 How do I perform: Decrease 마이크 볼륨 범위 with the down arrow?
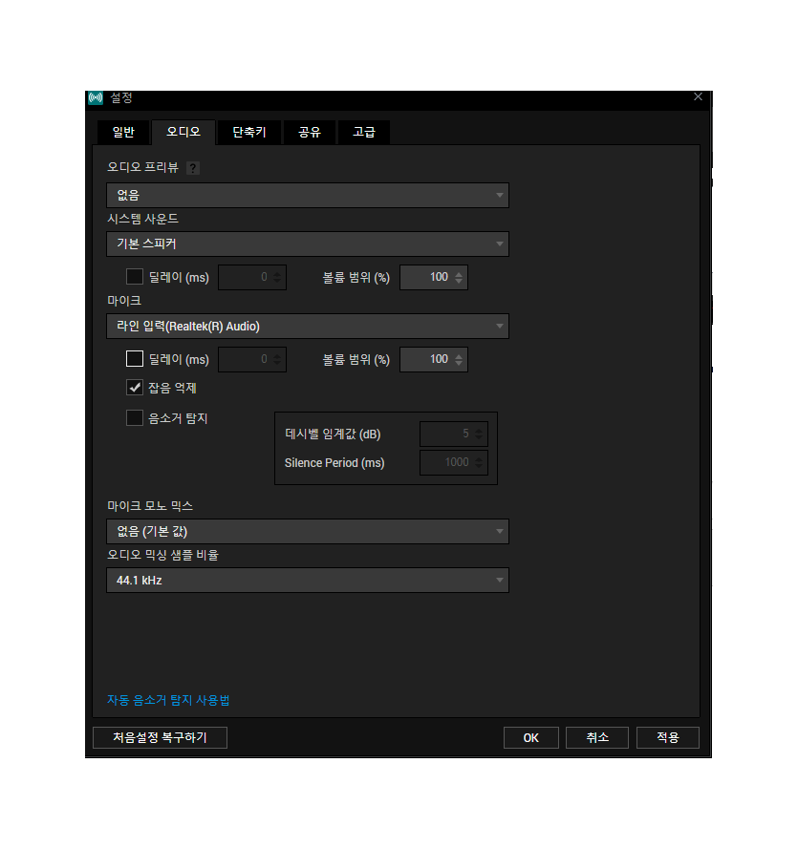[x=459, y=363]
